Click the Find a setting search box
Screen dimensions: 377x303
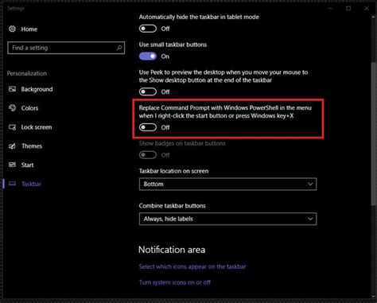[66, 48]
